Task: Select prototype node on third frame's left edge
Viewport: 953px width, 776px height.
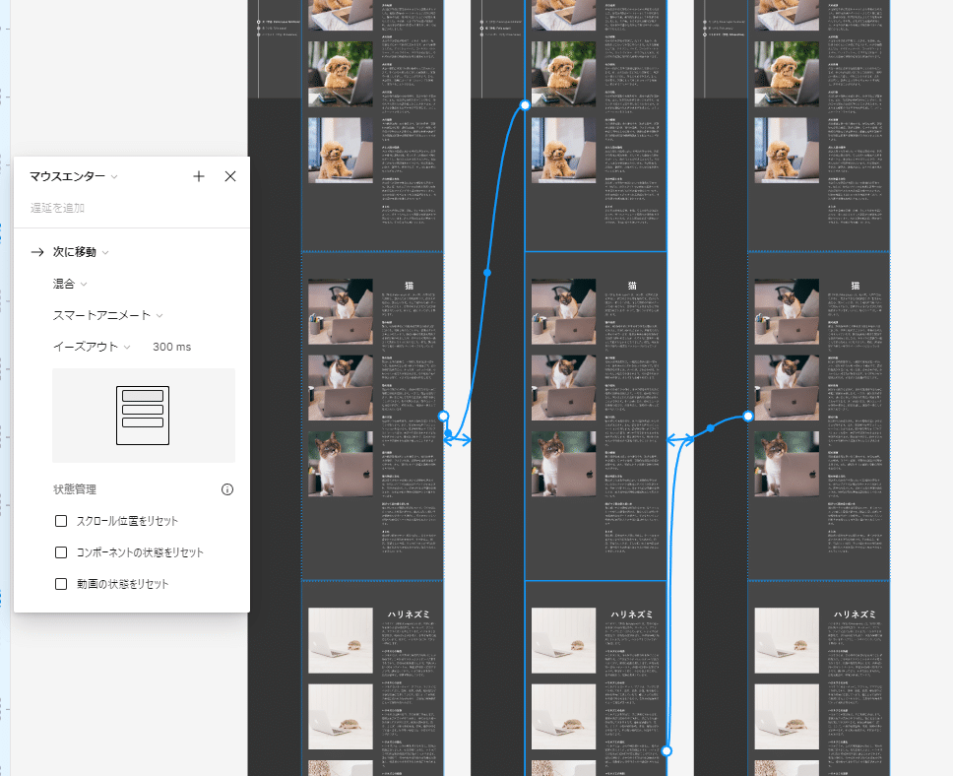Action: pos(748,416)
